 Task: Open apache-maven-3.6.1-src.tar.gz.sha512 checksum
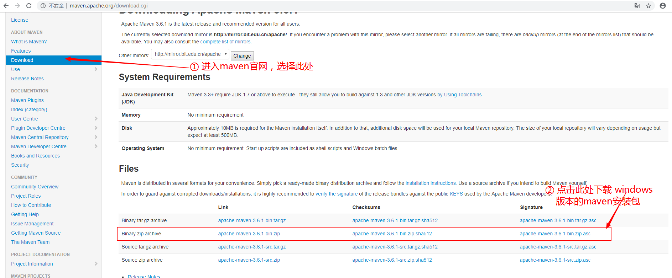coord(395,247)
